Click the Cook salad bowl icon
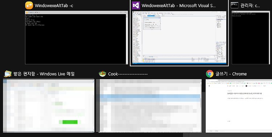Viewport: 272px width, 137px height. (x=102, y=74)
